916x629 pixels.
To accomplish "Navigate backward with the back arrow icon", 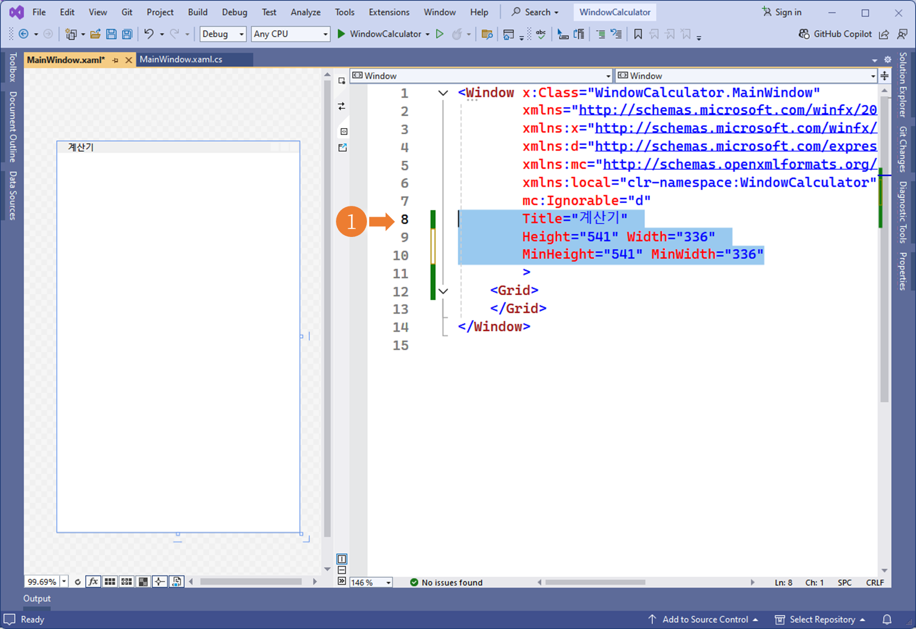I will pyautogui.click(x=24, y=34).
